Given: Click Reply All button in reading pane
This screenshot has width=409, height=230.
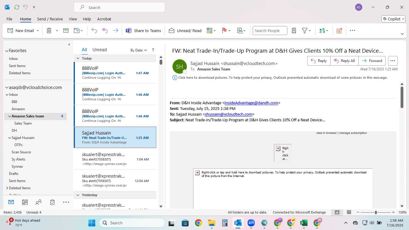Looking at the screenshot, I should [344, 61].
